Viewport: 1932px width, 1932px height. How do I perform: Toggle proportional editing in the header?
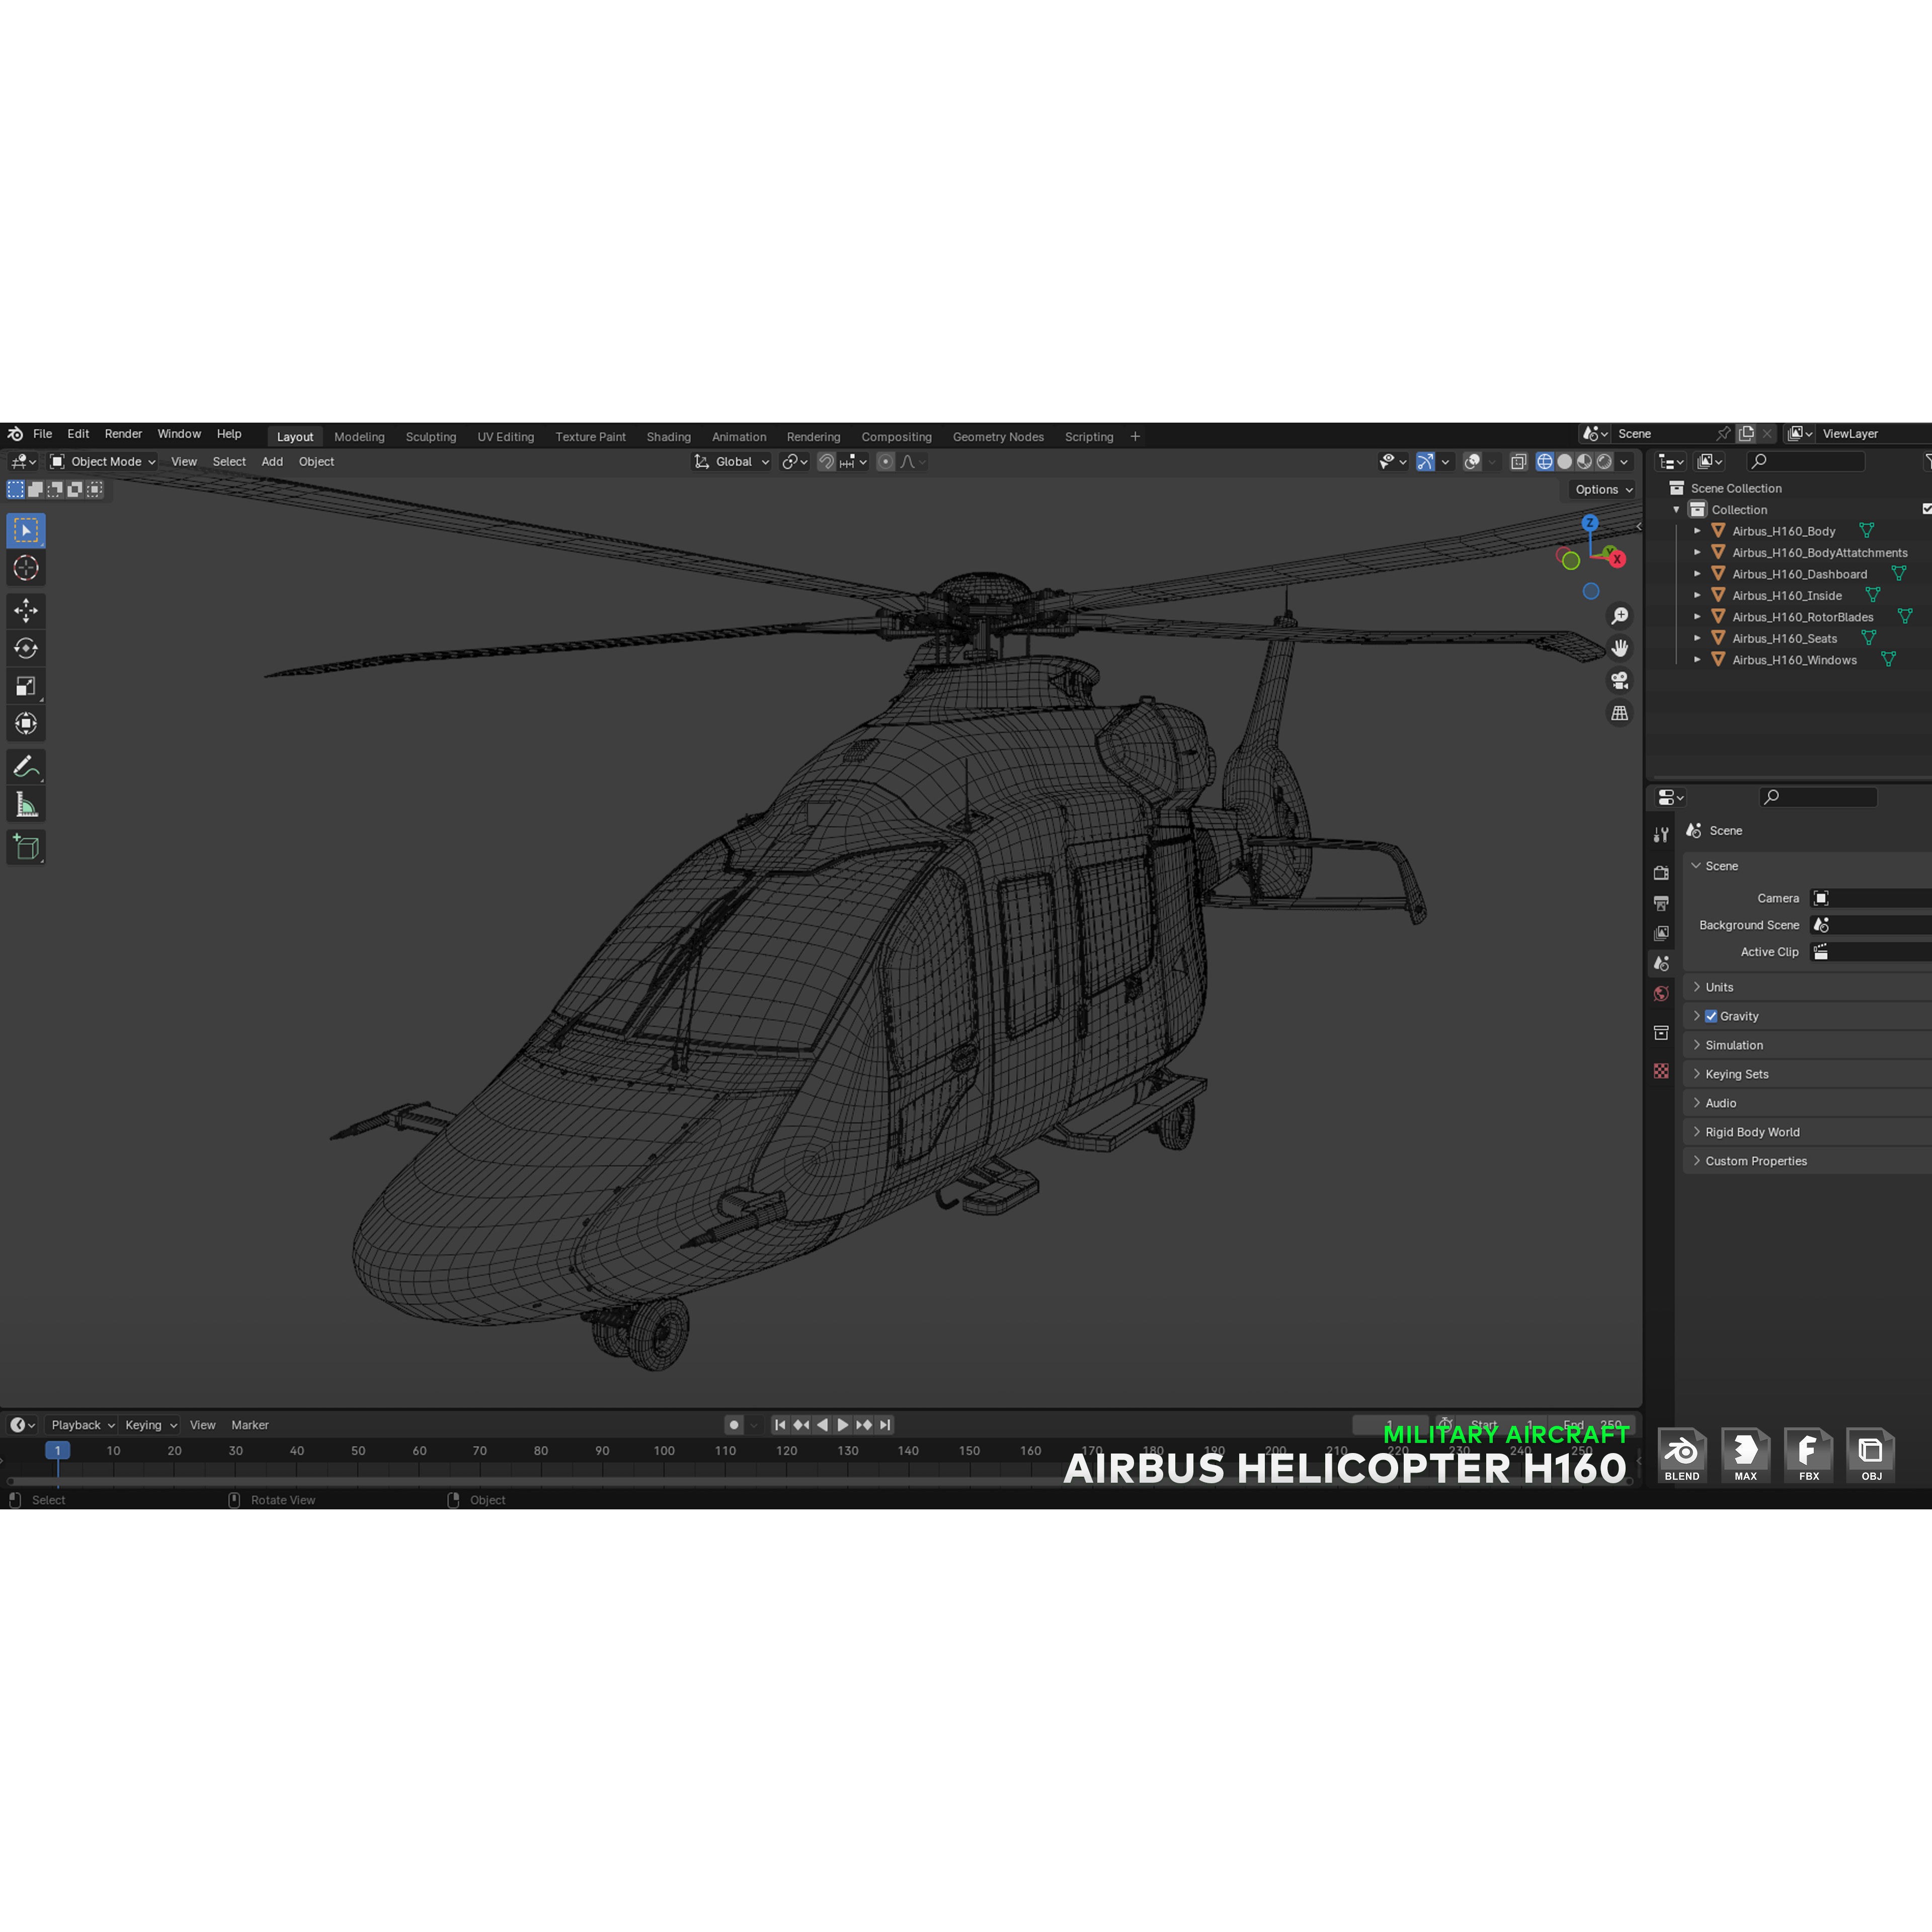pos(885,461)
